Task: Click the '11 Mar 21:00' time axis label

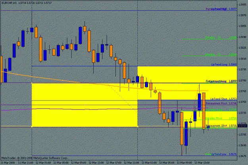Action: click(x=26, y=163)
